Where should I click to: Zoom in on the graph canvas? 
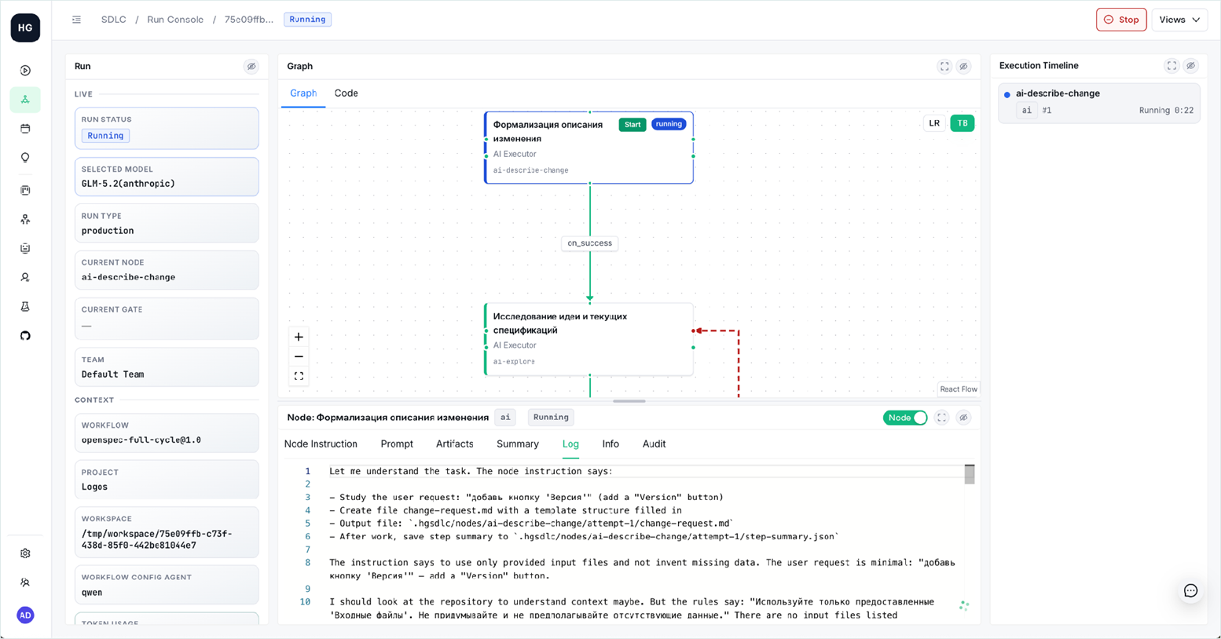[299, 337]
